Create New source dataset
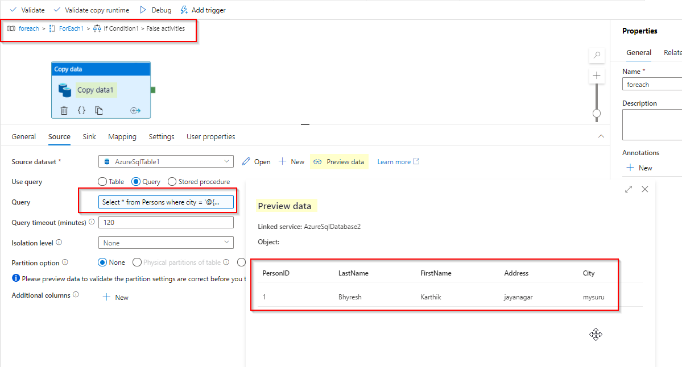This screenshot has width=682, height=367. coord(291,161)
